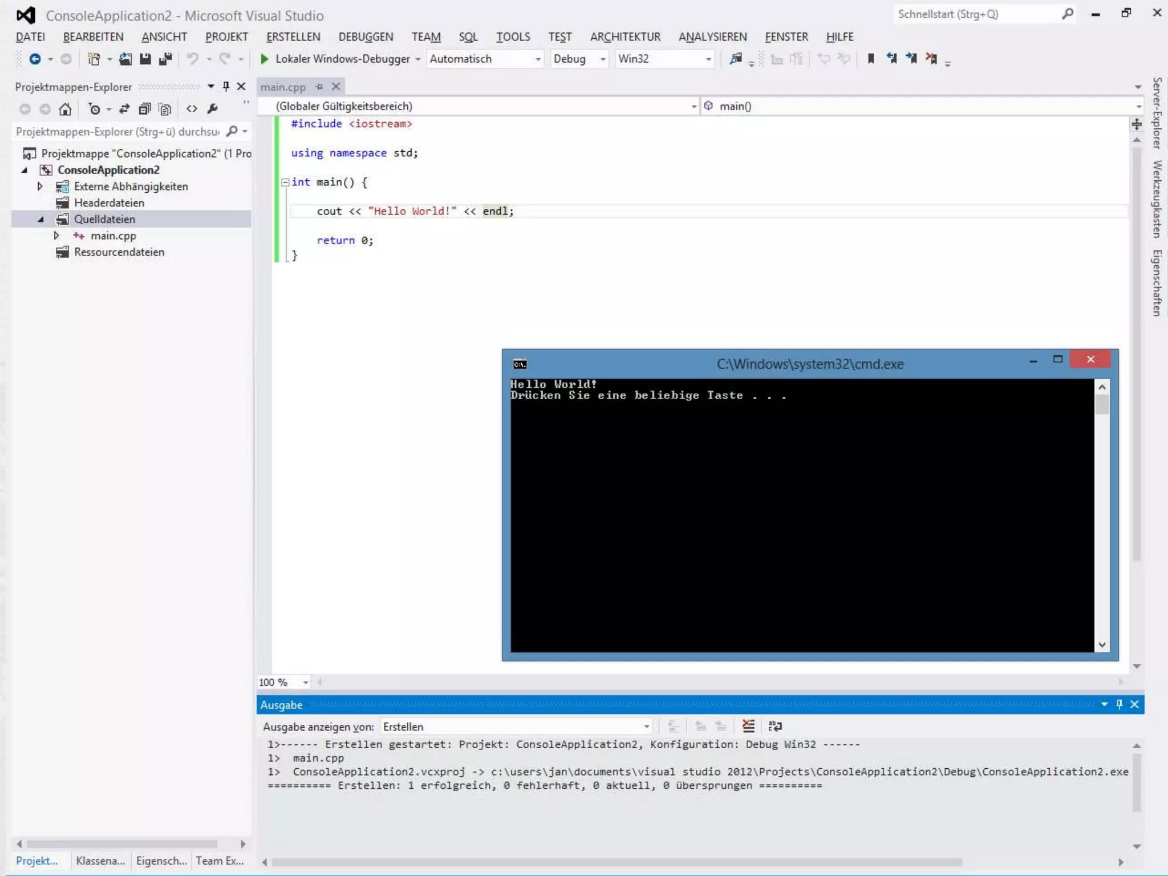Toggle the pin on the Ausgabe panel
Screen dimensions: 1168x876
click(x=1119, y=704)
